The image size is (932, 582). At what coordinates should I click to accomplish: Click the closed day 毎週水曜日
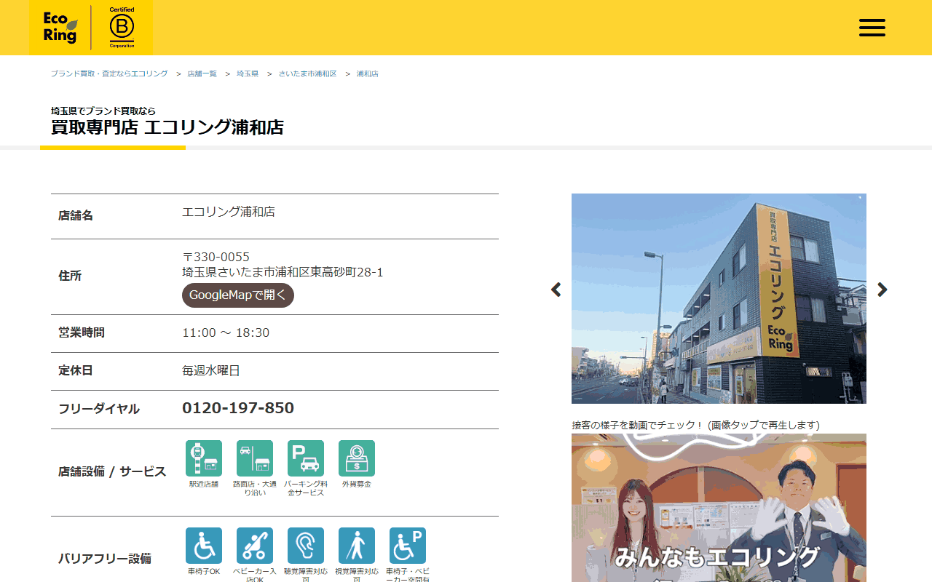(x=211, y=370)
